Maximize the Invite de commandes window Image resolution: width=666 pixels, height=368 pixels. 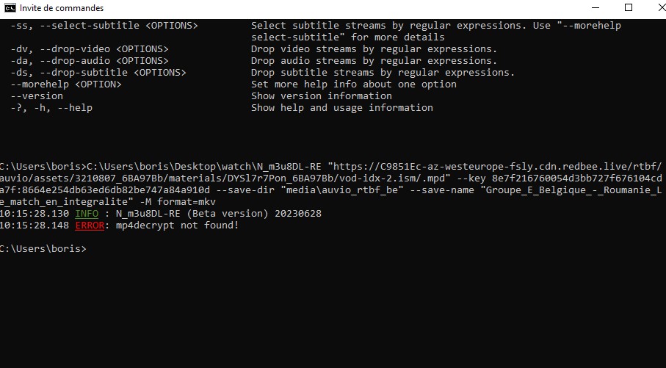tap(628, 8)
